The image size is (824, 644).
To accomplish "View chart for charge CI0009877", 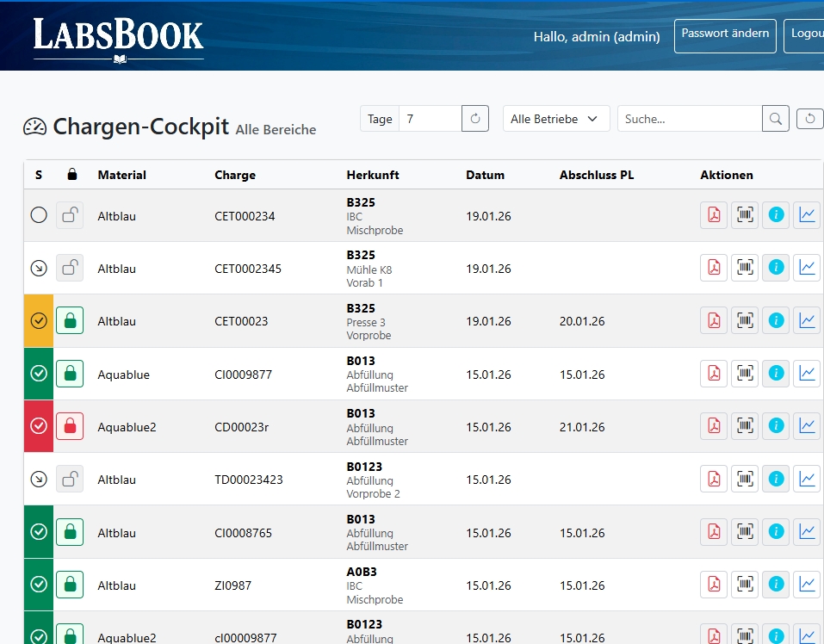I will pyautogui.click(x=807, y=374).
